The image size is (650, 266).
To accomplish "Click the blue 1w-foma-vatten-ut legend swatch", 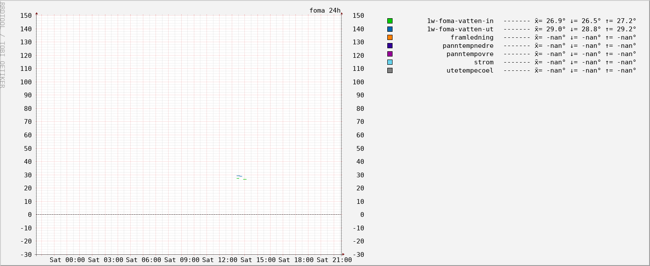I will 390,29.
